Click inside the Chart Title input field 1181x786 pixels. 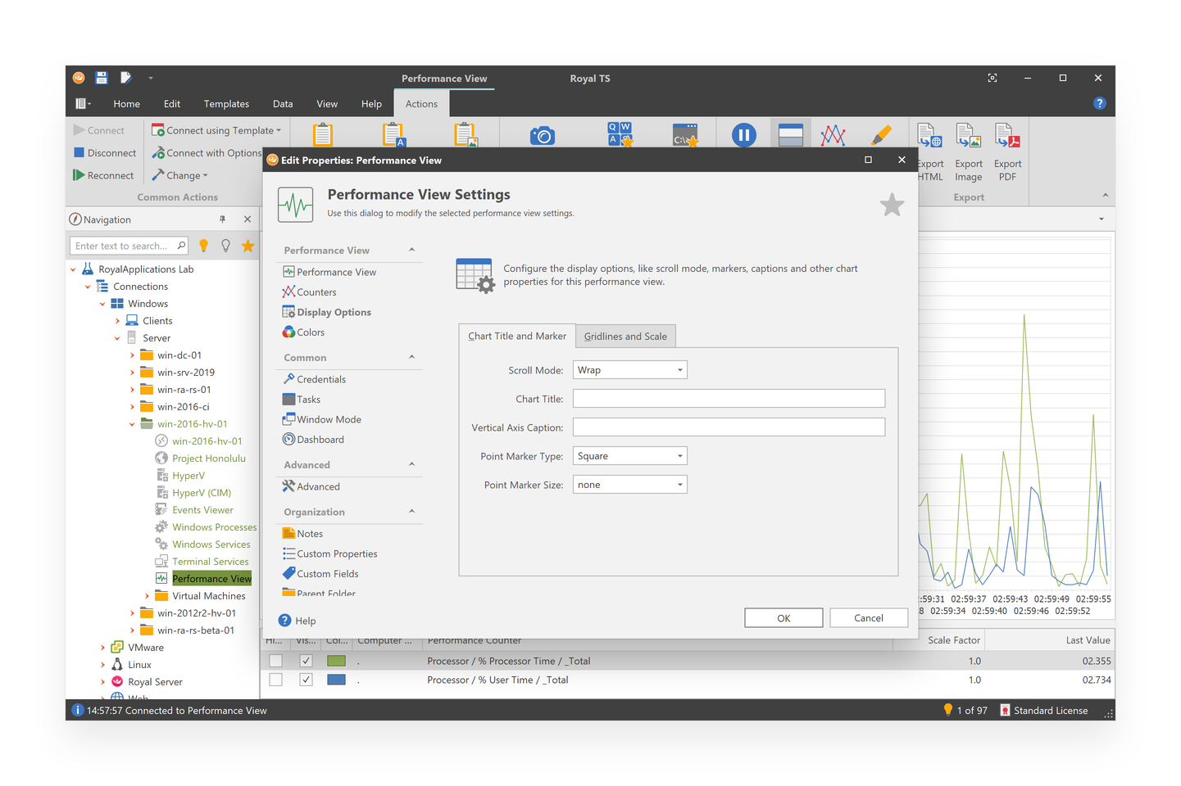(728, 398)
